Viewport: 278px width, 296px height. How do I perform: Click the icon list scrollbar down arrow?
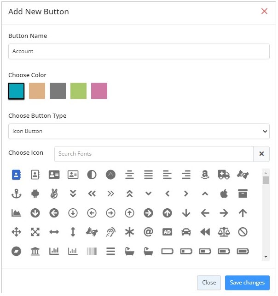(x=266, y=257)
